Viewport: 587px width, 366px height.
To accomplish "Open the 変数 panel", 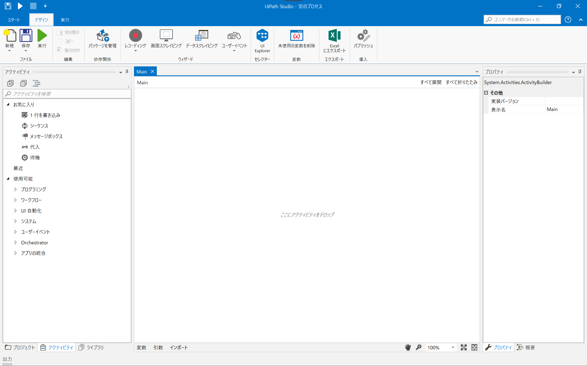I will click(x=142, y=347).
